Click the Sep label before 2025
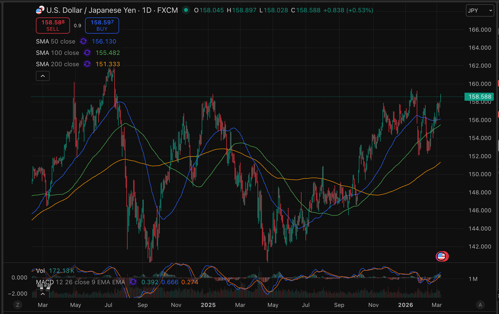Image resolution: width=499 pixels, height=314 pixels. (143, 305)
